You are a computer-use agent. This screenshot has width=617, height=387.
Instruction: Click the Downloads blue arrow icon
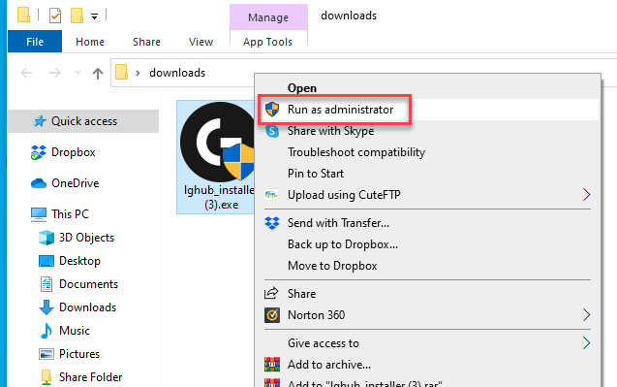(46, 307)
